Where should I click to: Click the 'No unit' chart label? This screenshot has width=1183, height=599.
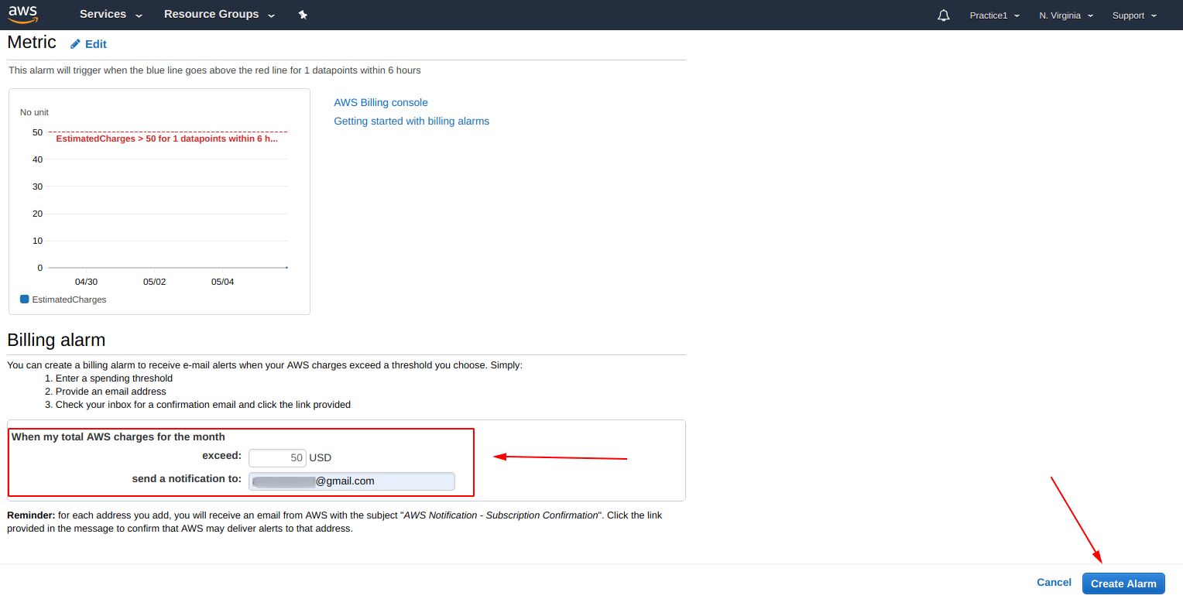[x=34, y=112]
